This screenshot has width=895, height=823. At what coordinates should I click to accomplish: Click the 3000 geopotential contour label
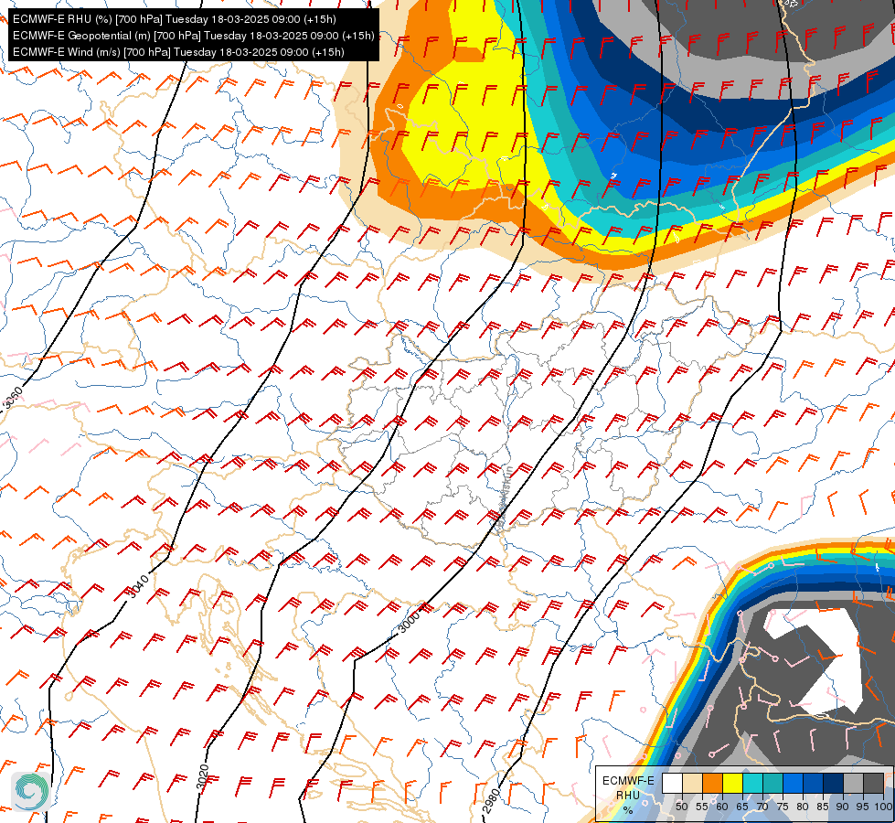click(x=409, y=622)
